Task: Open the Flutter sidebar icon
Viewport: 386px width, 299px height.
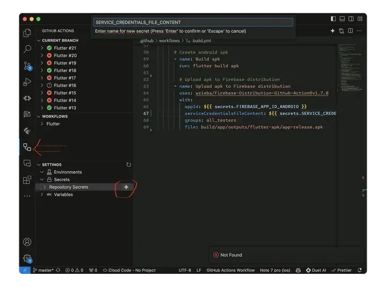Action: (27, 131)
